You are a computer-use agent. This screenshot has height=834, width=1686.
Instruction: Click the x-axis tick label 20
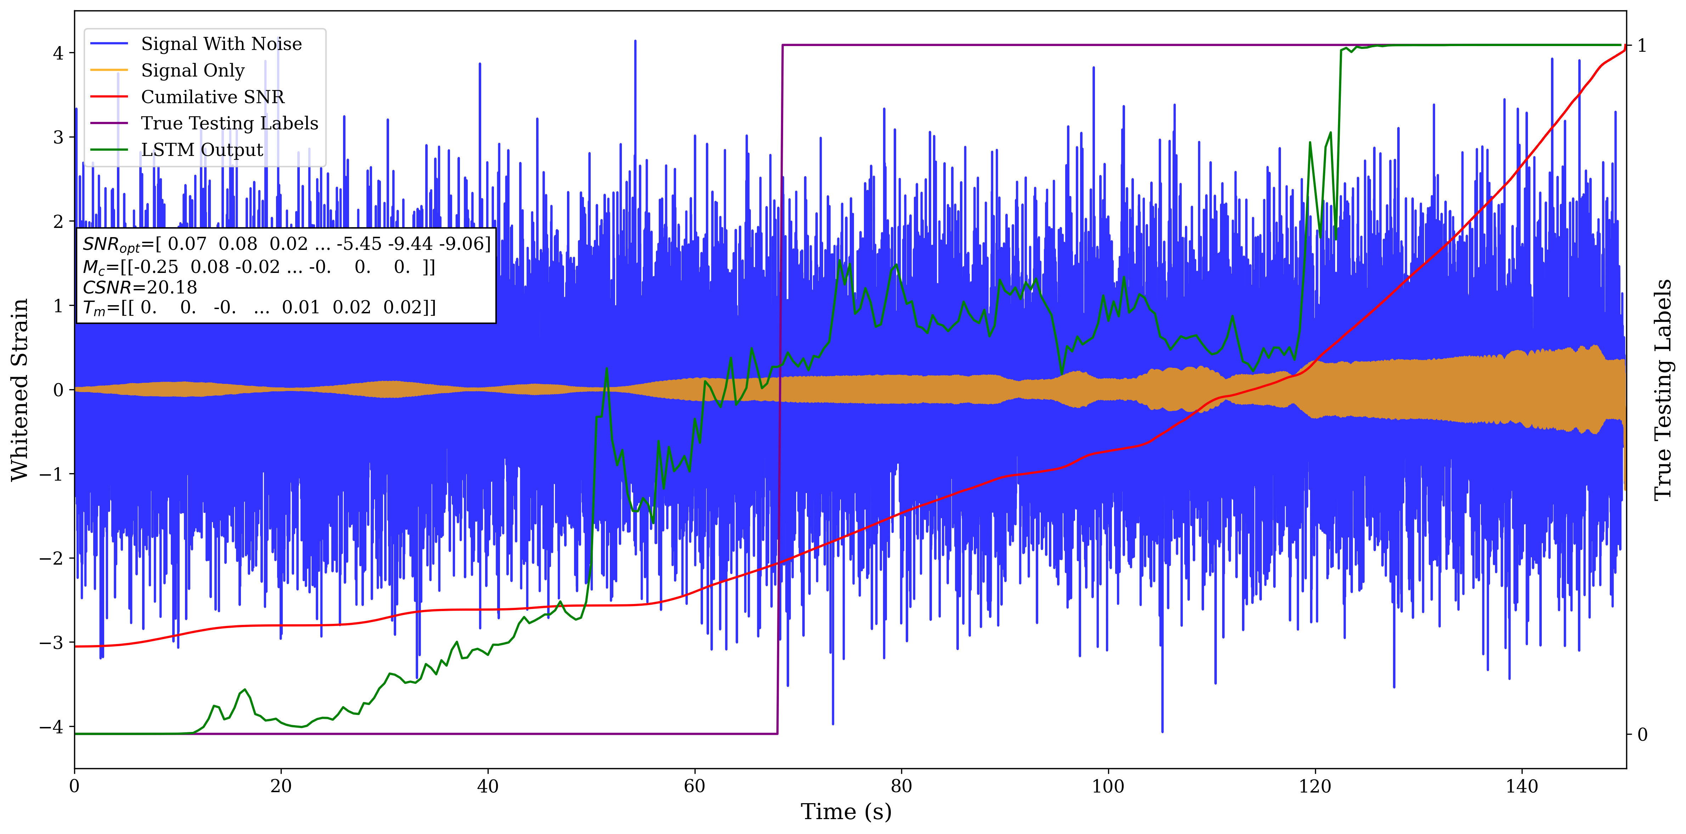[x=281, y=786]
